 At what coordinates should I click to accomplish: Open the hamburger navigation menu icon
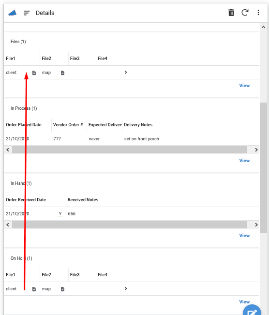click(x=27, y=13)
